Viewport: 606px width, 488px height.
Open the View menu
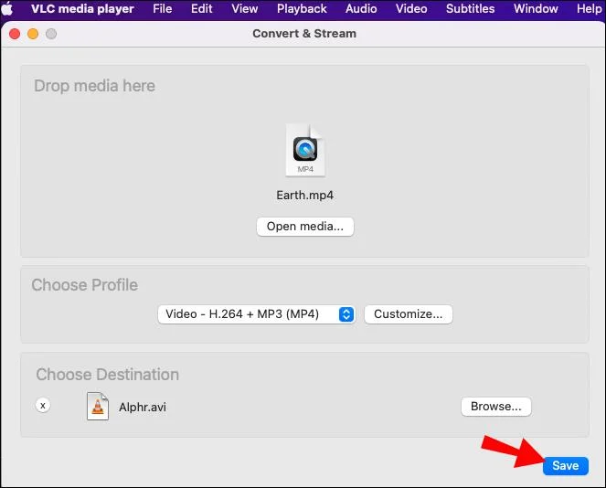coord(245,8)
